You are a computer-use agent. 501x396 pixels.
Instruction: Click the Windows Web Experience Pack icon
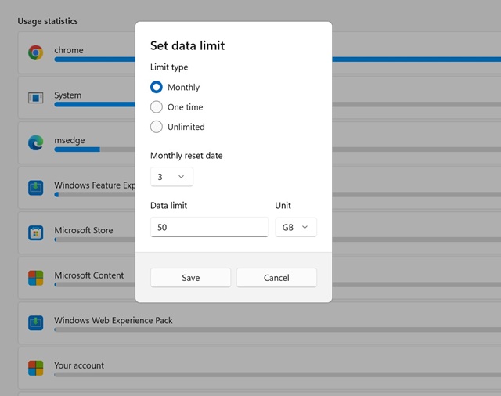35,322
